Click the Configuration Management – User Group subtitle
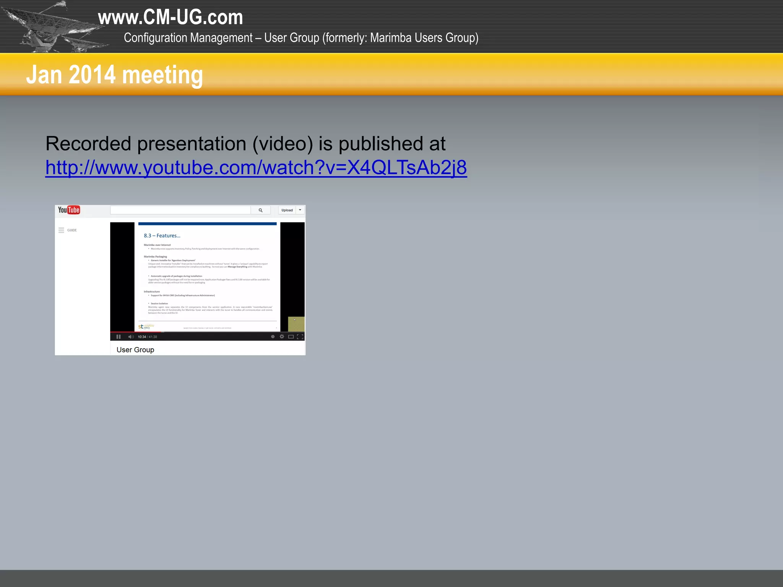 tap(301, 38)
